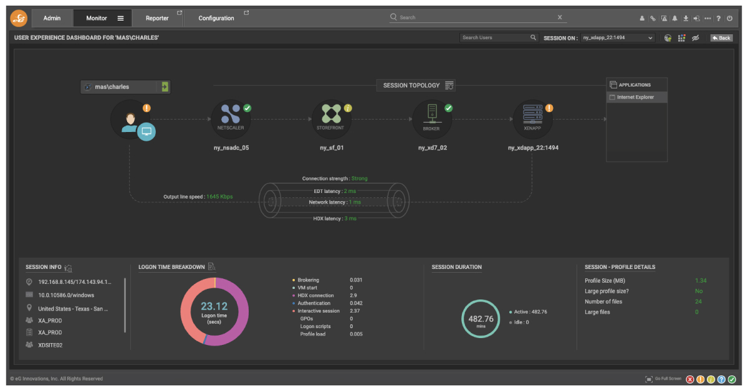Click the Applications panel header
Screen dimensions: 748x391
[636, 85]
